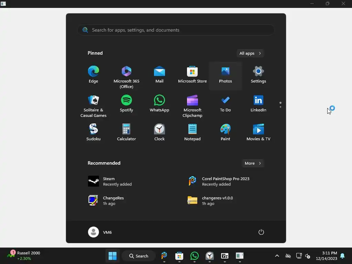Launch Paint
The width and height of the screenshot is (352, 264).
pos(225,133)
